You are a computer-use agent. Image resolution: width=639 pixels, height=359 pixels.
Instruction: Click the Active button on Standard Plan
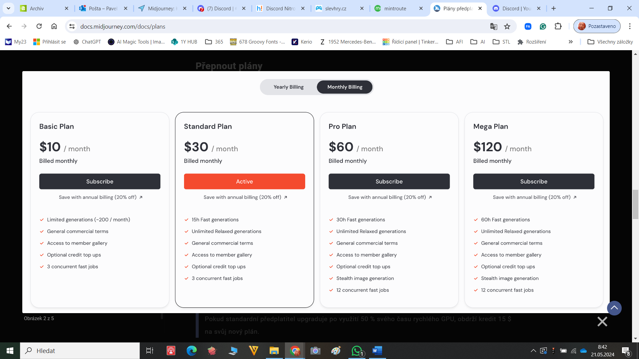click(244, 181)
